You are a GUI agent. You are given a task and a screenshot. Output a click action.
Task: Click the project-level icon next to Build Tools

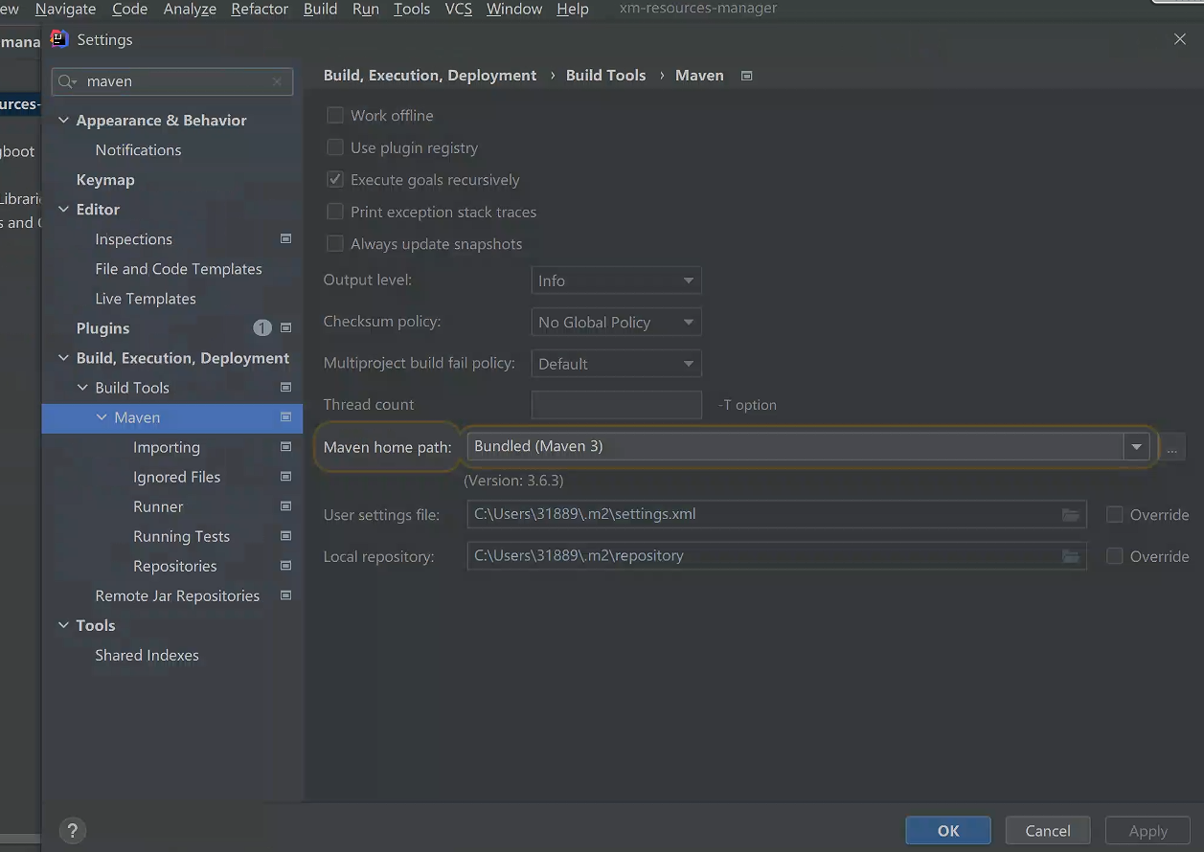pyautogui.click(x=285, y=387)
